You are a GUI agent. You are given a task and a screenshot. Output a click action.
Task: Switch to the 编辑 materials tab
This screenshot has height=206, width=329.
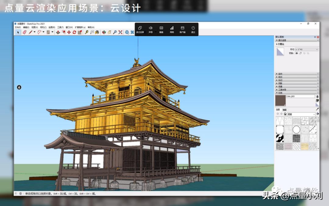(x=285, y=110)
